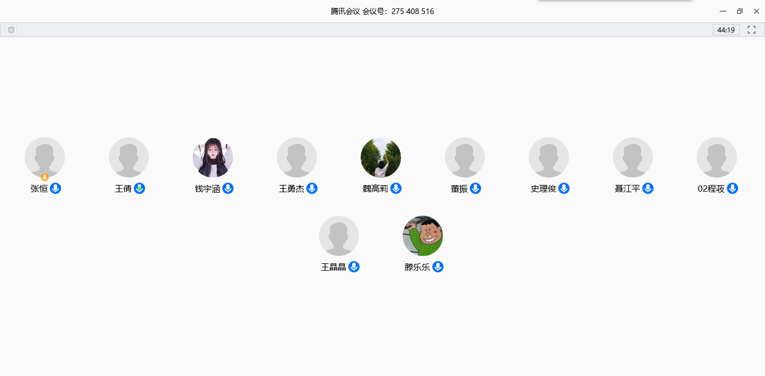Click the meeting timer showing 44:19
The image size is (765, 376).
[x=726, y=30]
